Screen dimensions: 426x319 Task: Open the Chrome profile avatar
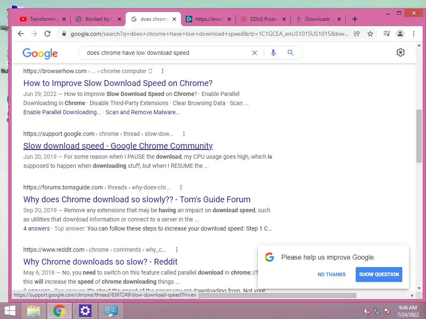coord(400,34)
